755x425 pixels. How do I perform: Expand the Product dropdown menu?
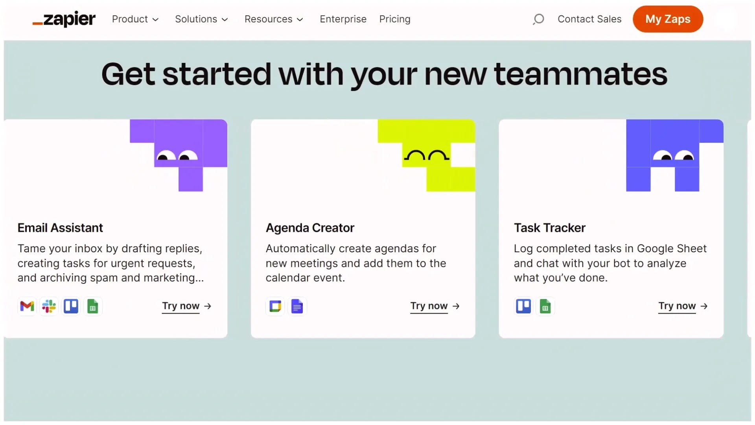pos(135,19)
